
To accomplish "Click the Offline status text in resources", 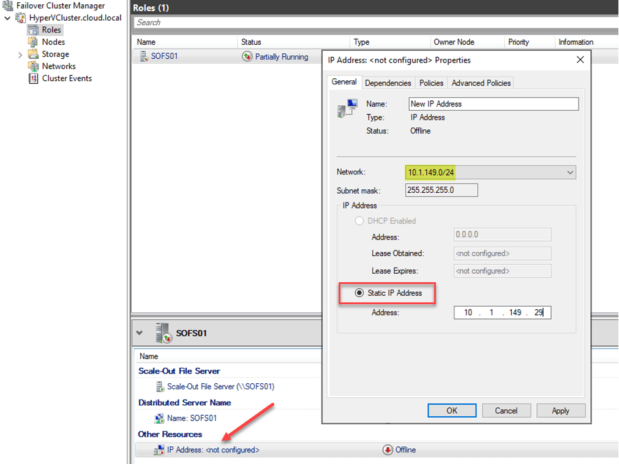I will (405, 450).
